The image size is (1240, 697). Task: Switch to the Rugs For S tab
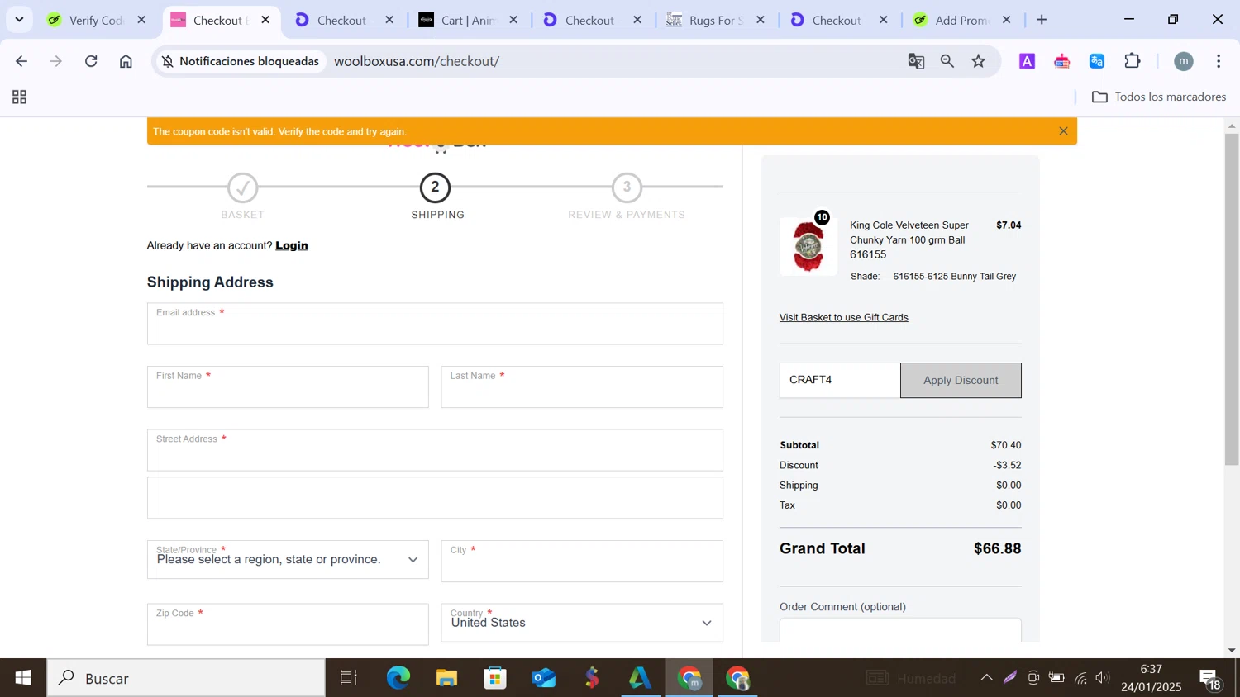pos(716,20)
